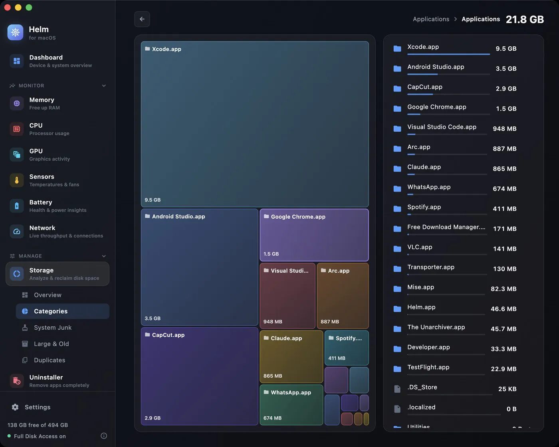
Task: Open Battery via its battery icon
Action: click(x=17, y=206)
